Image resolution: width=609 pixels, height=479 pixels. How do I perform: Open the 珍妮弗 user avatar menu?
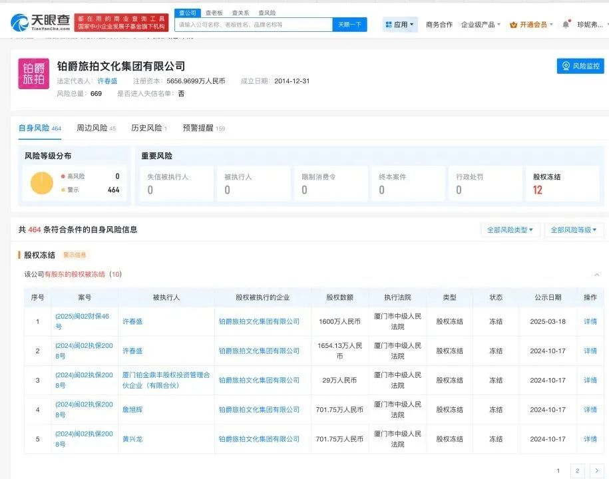[x=590, y=24]
